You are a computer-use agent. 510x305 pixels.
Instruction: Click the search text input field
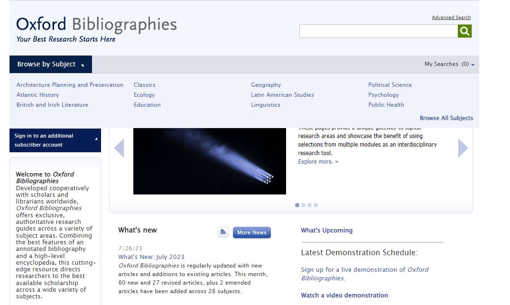point(378,31)
